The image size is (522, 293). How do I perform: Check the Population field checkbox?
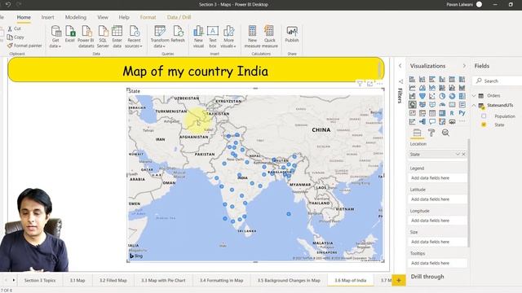pyautogui.click(x=484, y=116)
